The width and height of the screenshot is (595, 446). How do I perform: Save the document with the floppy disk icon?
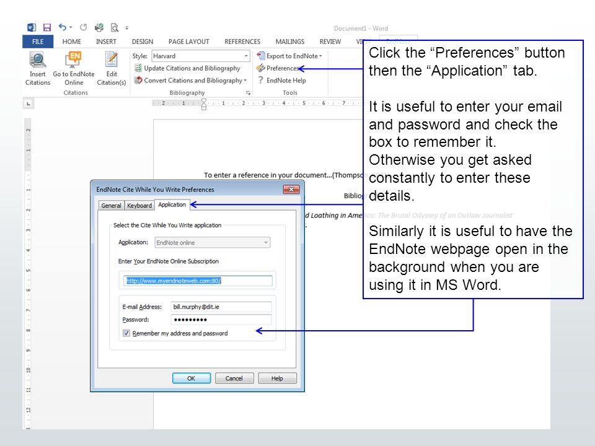pos(46,27)
